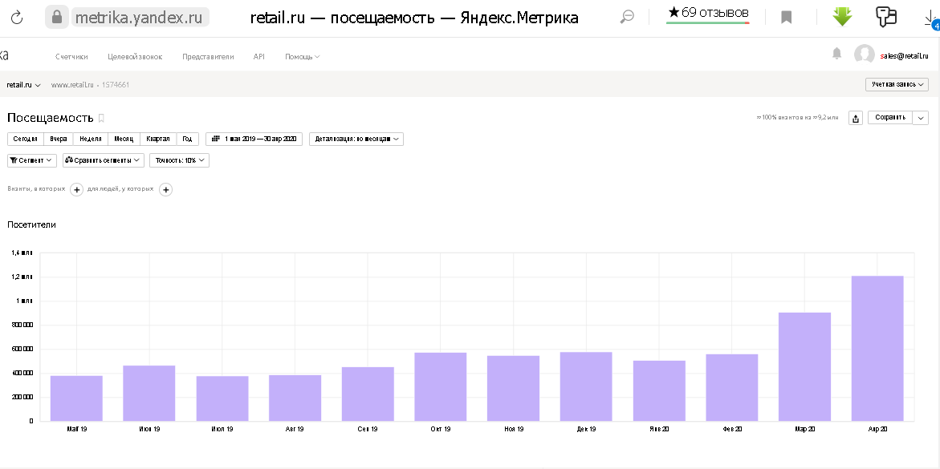Click the 800 000 axis label
The image size is (940, 469).
tap(22, 325)
